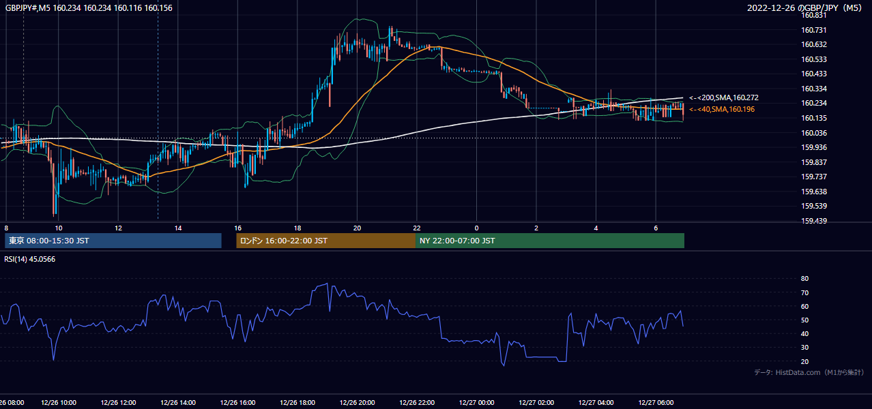Click the RSI(14) 45.0566 indicator label
The image size is (872, 409).
tap(30, 259)
